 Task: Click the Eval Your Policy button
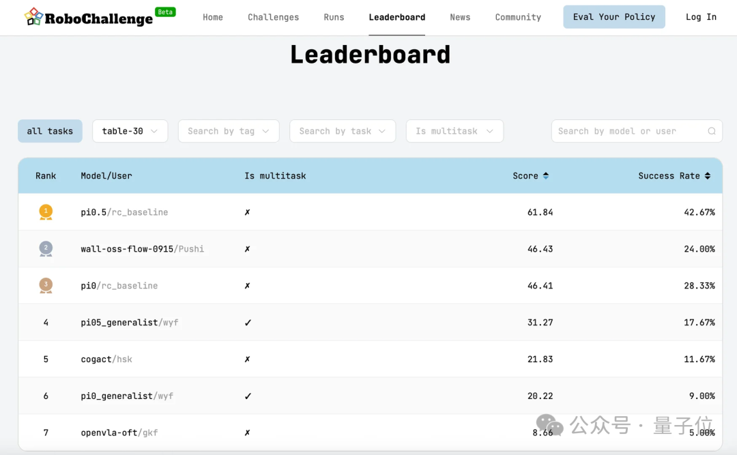(x=614, y=17)
